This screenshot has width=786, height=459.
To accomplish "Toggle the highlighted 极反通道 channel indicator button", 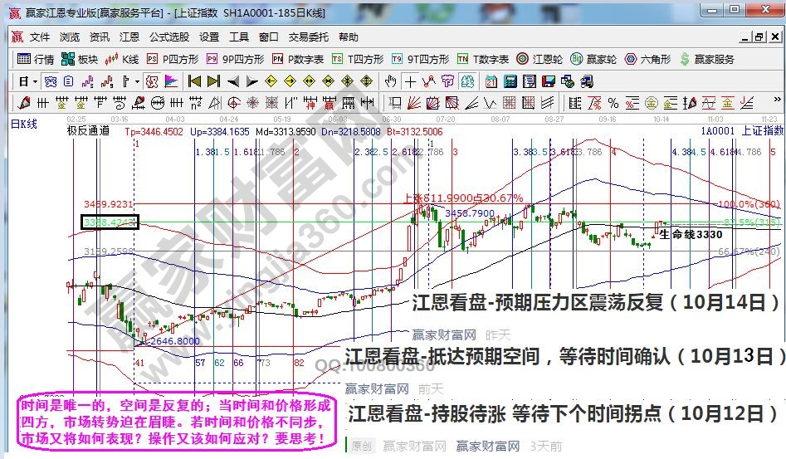I will coord(151,81).
